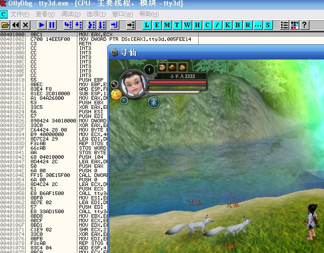This screenshot has width=324, height=253.
Task: Select the RETN instruction at 00401008
Action: point(85,44)
